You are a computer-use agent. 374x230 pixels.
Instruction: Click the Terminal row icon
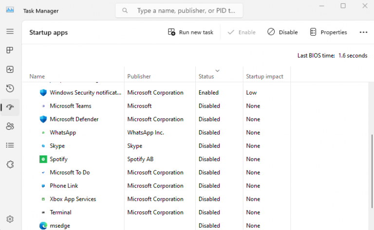pyautogui.click(x=43, y=212)
